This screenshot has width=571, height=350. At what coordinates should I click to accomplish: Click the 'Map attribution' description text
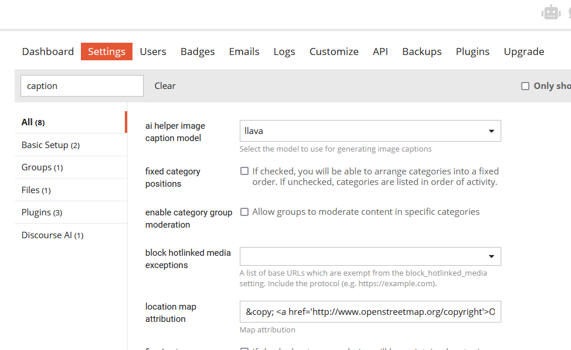click(x=267, y=330)
